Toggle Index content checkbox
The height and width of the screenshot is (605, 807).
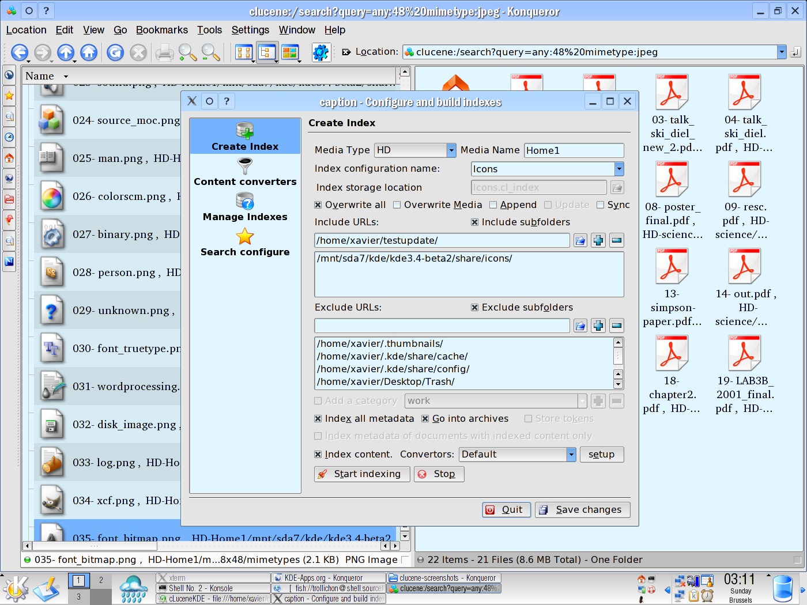click(x=318, y=454)
